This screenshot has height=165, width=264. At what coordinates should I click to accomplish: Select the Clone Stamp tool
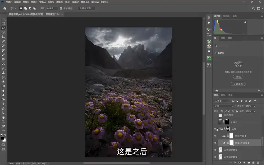(3, 73)
